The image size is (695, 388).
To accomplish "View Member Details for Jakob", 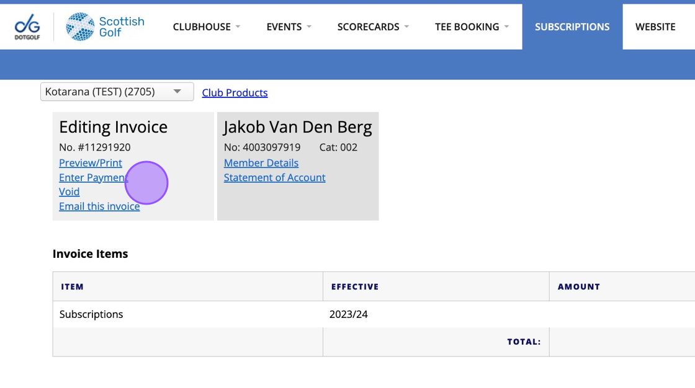I will pos(261,163).
